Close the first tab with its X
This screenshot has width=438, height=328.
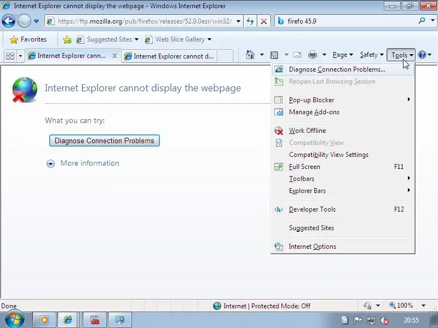(114, 56)
